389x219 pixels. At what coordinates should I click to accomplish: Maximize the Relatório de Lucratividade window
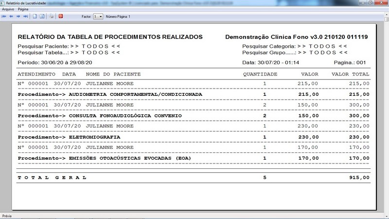point(371,2)
